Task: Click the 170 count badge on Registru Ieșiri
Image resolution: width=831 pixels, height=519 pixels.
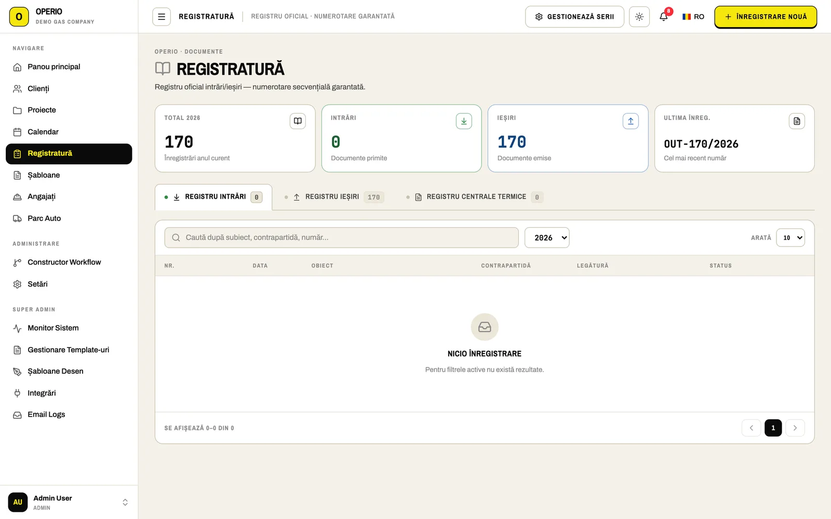Action: [374, 197]
